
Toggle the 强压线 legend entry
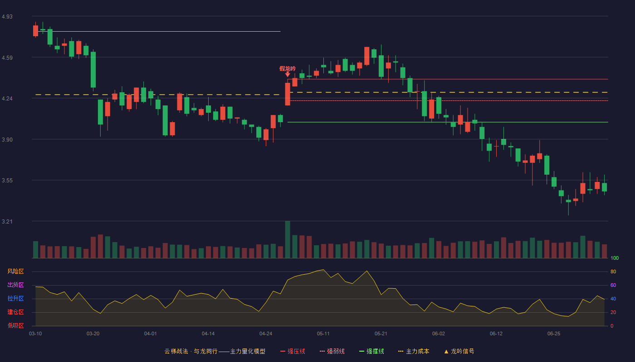(293, 351)
